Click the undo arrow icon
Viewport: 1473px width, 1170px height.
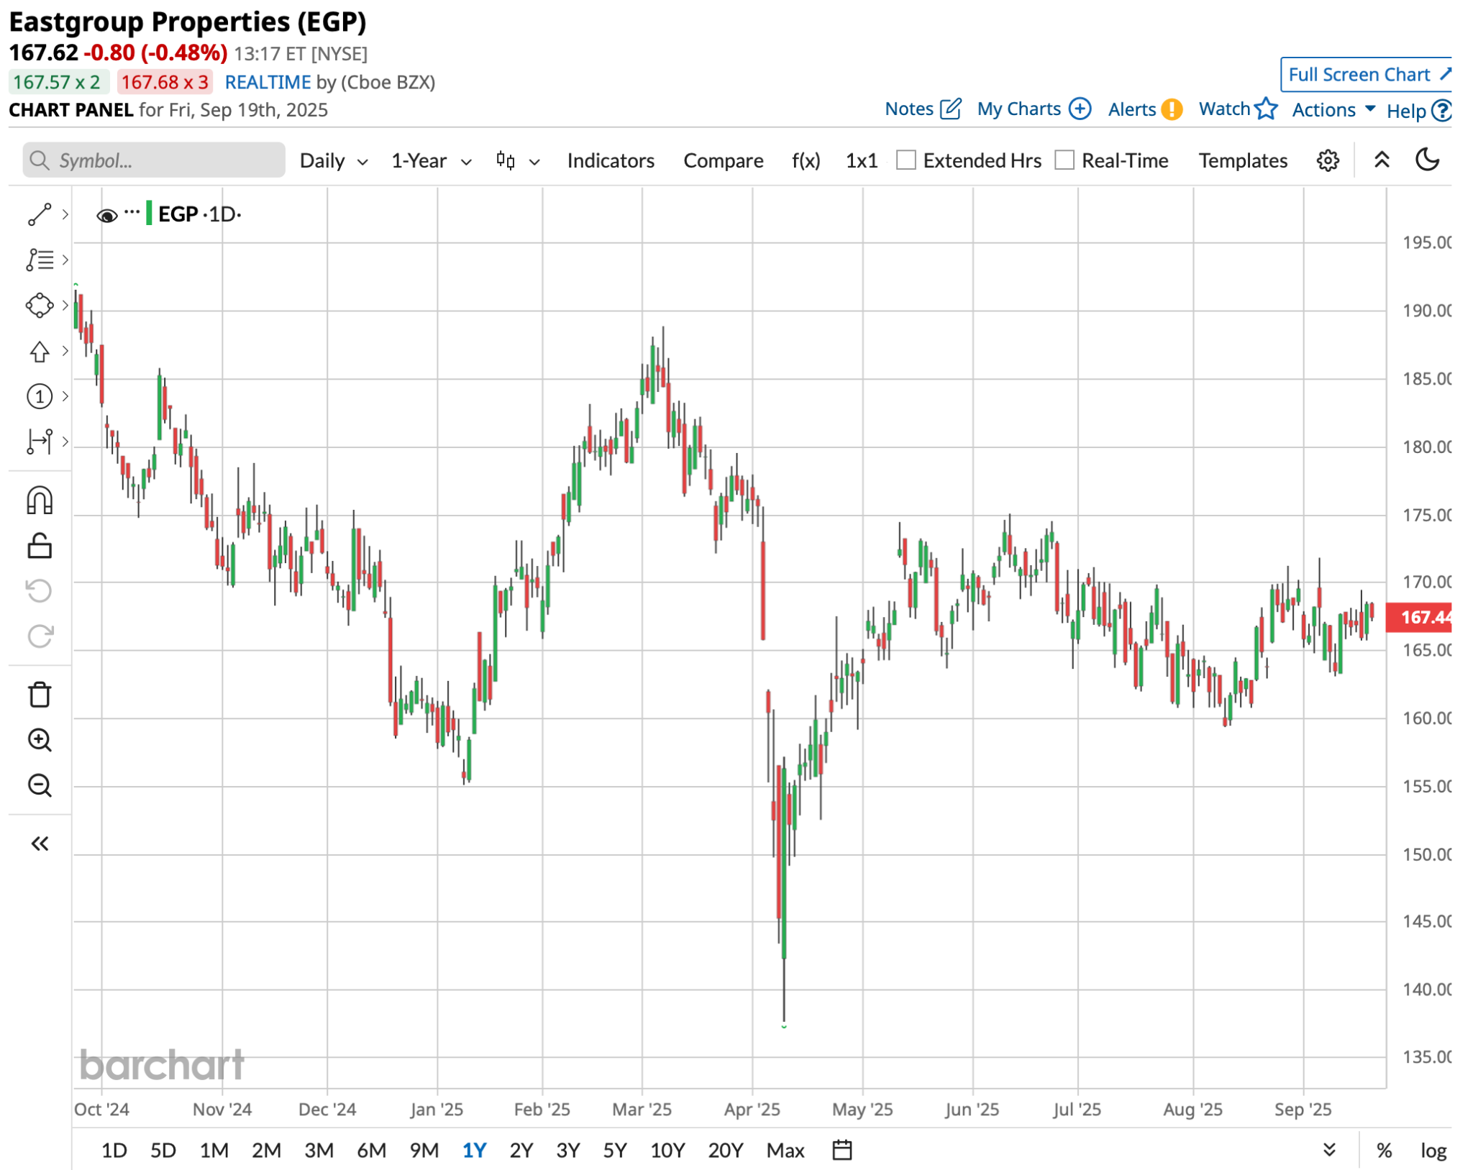[x=40, y=591]
